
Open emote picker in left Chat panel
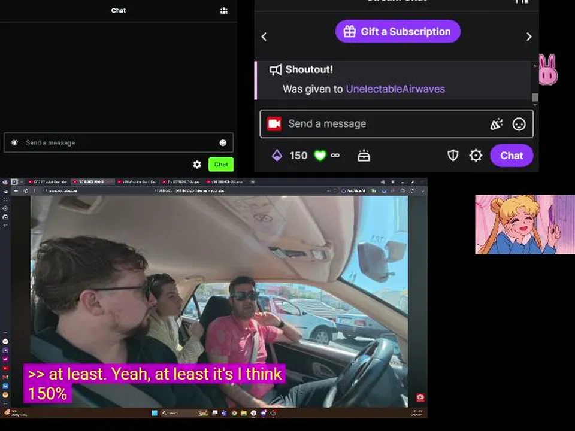(x=223, y=143)
